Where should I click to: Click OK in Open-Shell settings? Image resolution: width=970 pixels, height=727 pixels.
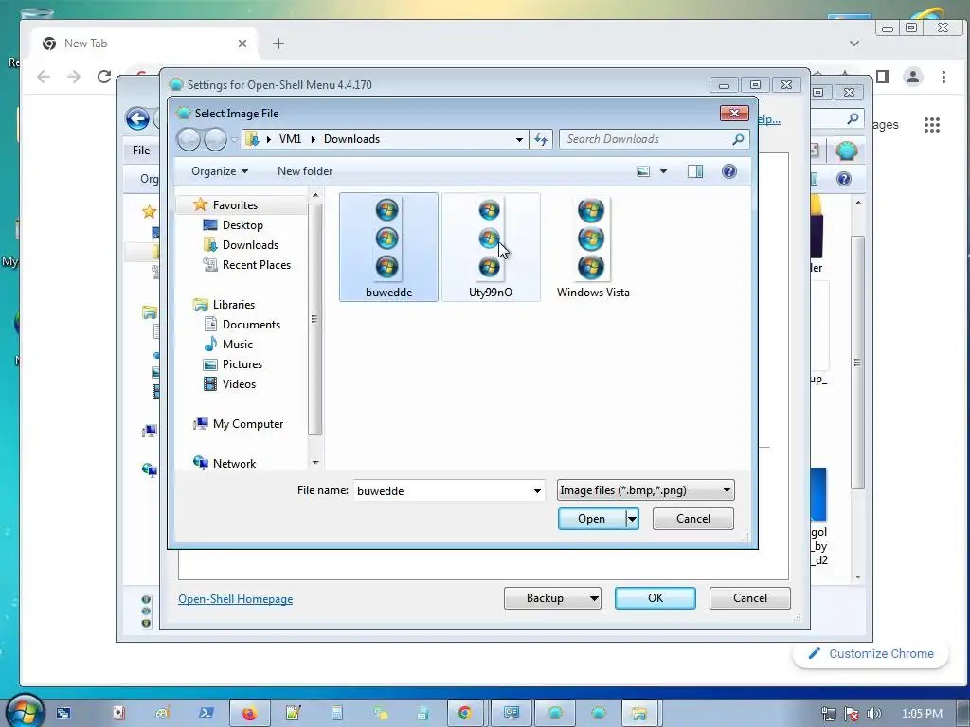coord(656,598)
